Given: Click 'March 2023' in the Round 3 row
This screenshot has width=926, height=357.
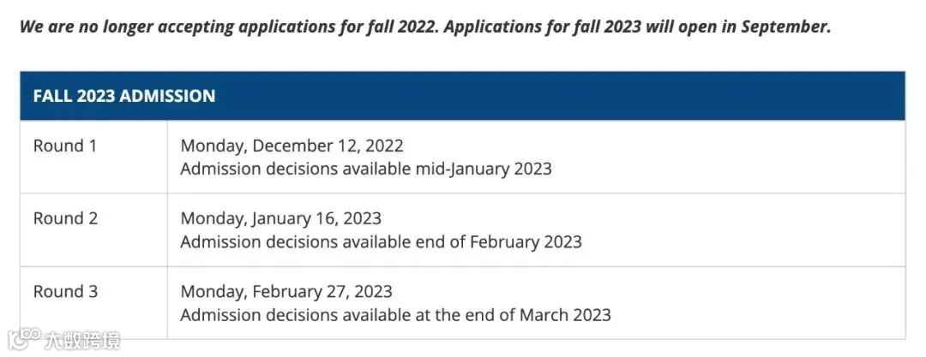Looking at the screenshot, I should click(x=565, y=314).
